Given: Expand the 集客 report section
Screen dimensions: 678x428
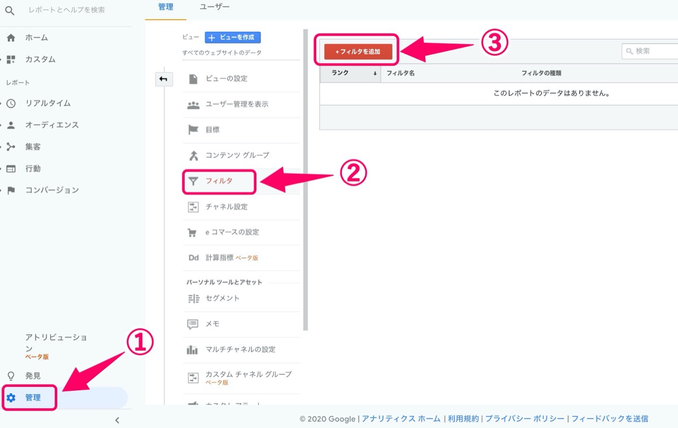Looking at the screenshot, I should coord(2,147).
